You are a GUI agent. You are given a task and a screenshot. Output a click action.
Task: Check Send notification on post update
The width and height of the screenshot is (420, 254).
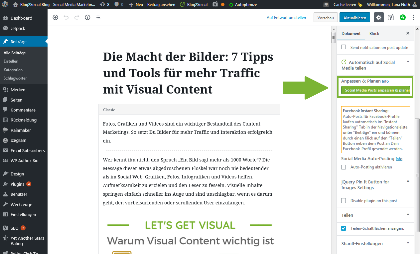coord(344,47)
